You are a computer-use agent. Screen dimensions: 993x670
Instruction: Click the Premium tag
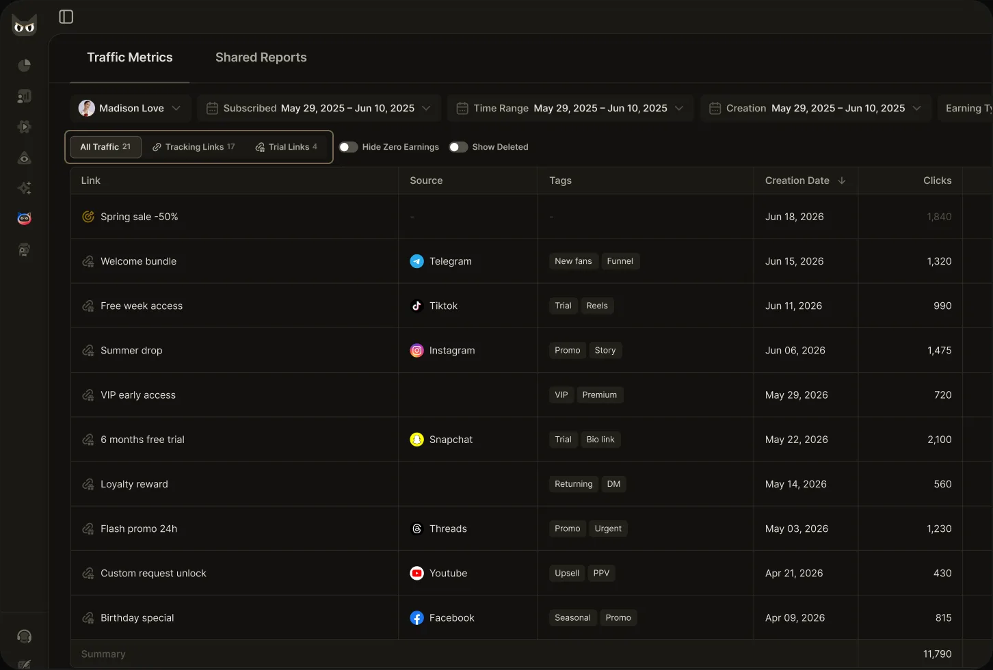coord(600,395)
